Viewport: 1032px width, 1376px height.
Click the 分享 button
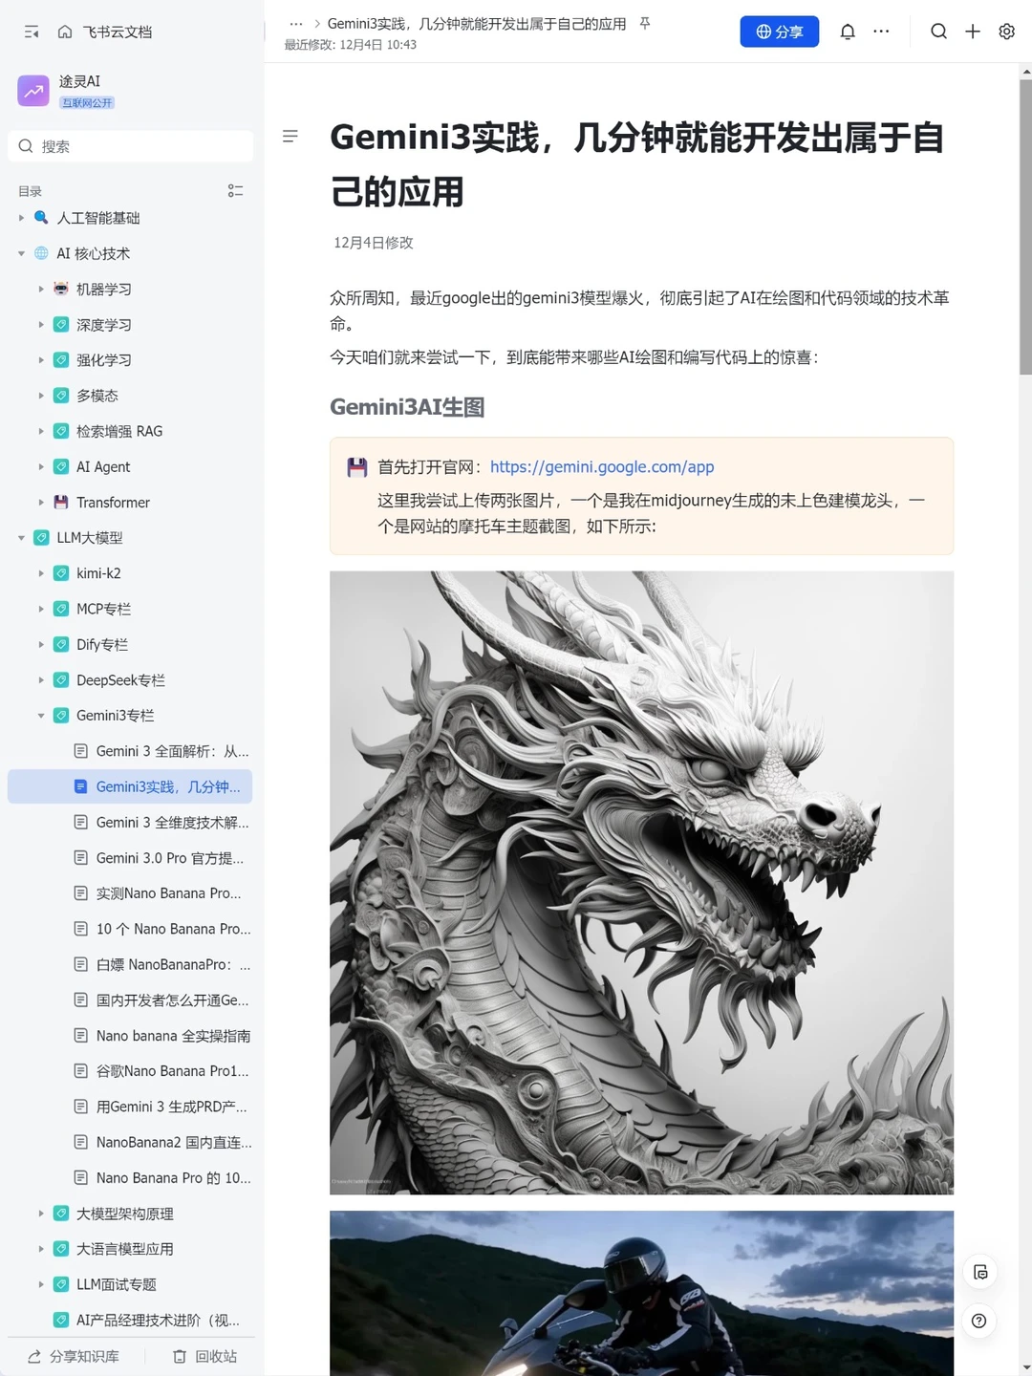tap(779, 32)
